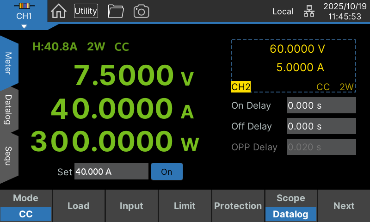This screenshot has width=370, height=222.
Task: Select the CH2 preview panel
Action: [x=293, y=66]
